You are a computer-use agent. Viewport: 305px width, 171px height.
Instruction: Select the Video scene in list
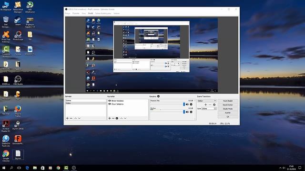[x=86, y=103]
